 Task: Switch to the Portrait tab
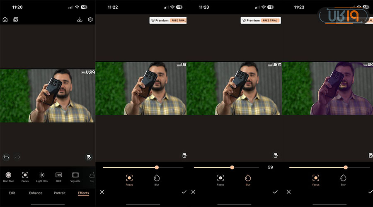(x=59, y=193)
